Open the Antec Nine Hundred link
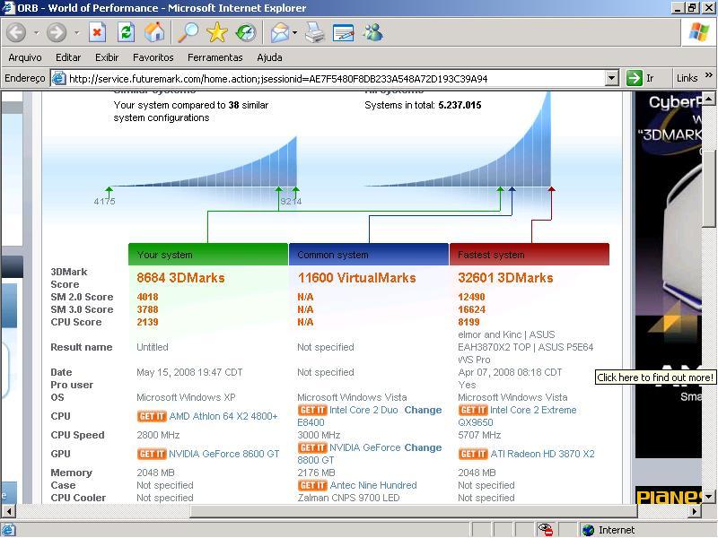718x538 pixels. click(x=373, y=485)
